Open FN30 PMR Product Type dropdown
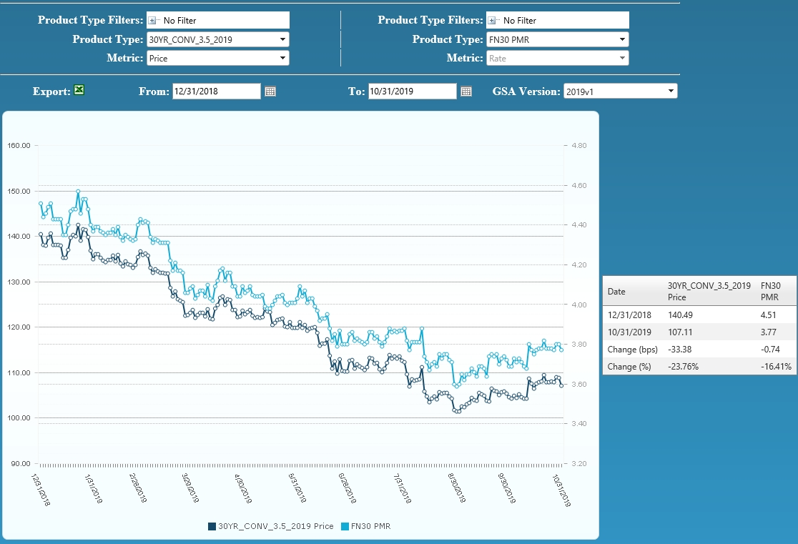The height and width of the screenshot is (544, 798). [558, 40]
